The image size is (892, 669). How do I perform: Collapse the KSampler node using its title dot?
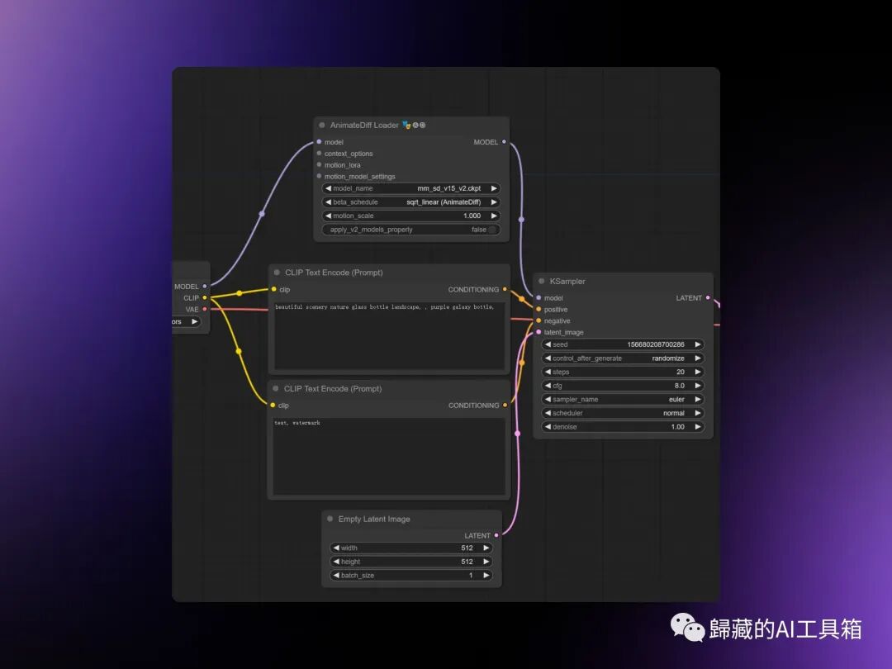542,281
